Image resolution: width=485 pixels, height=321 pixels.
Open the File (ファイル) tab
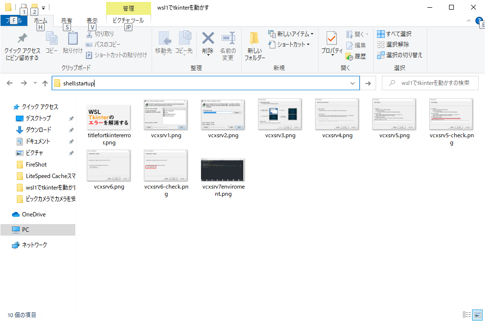coord(14,21)
